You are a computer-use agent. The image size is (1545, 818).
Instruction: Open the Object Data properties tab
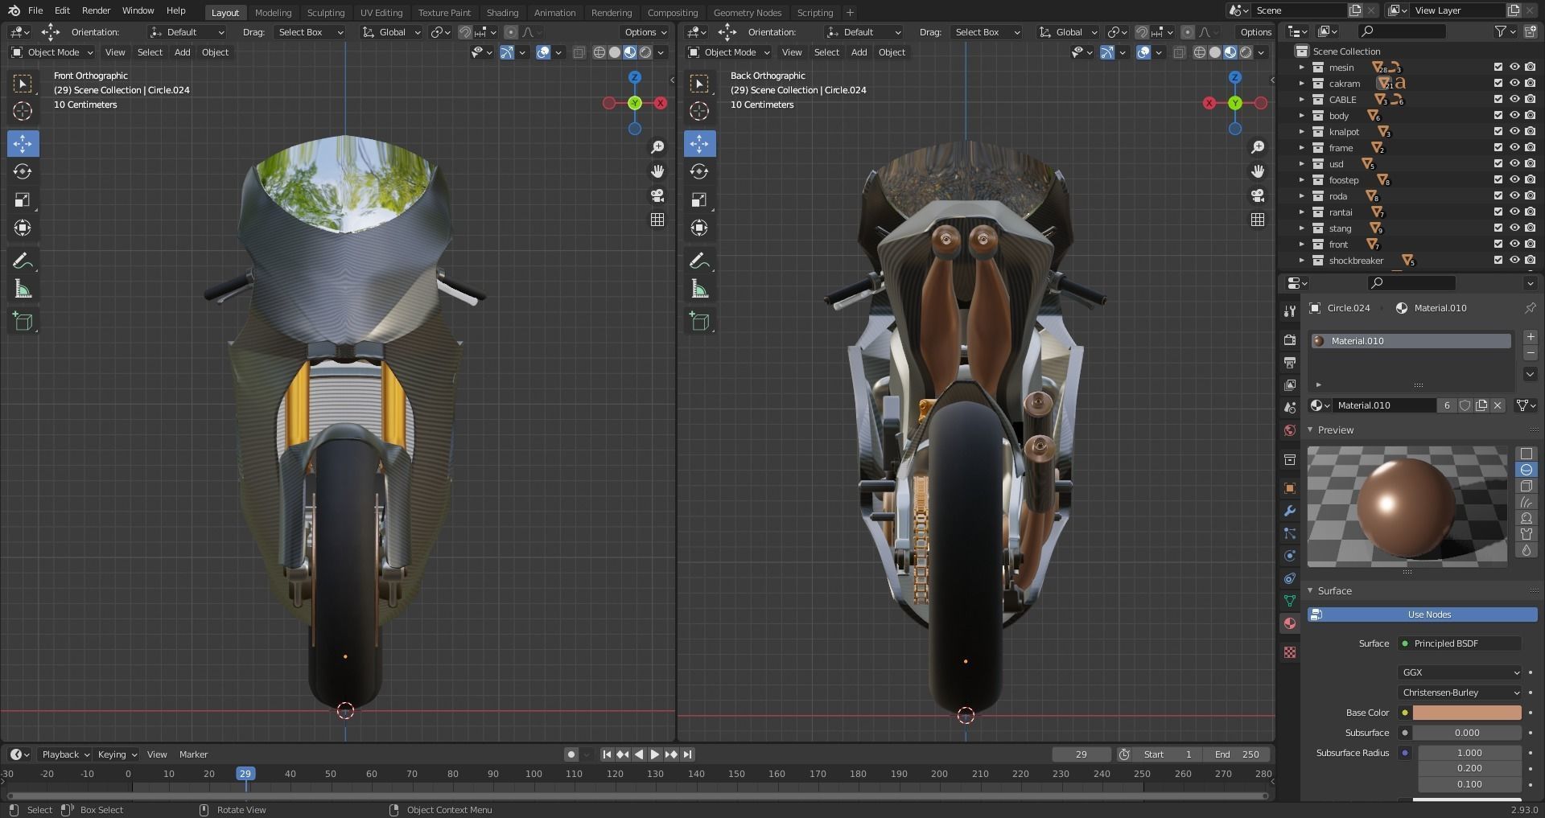point(1290,601)
